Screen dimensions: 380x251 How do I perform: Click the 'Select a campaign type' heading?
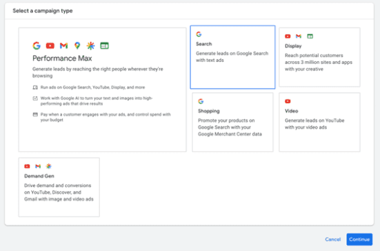coord(43,11)
